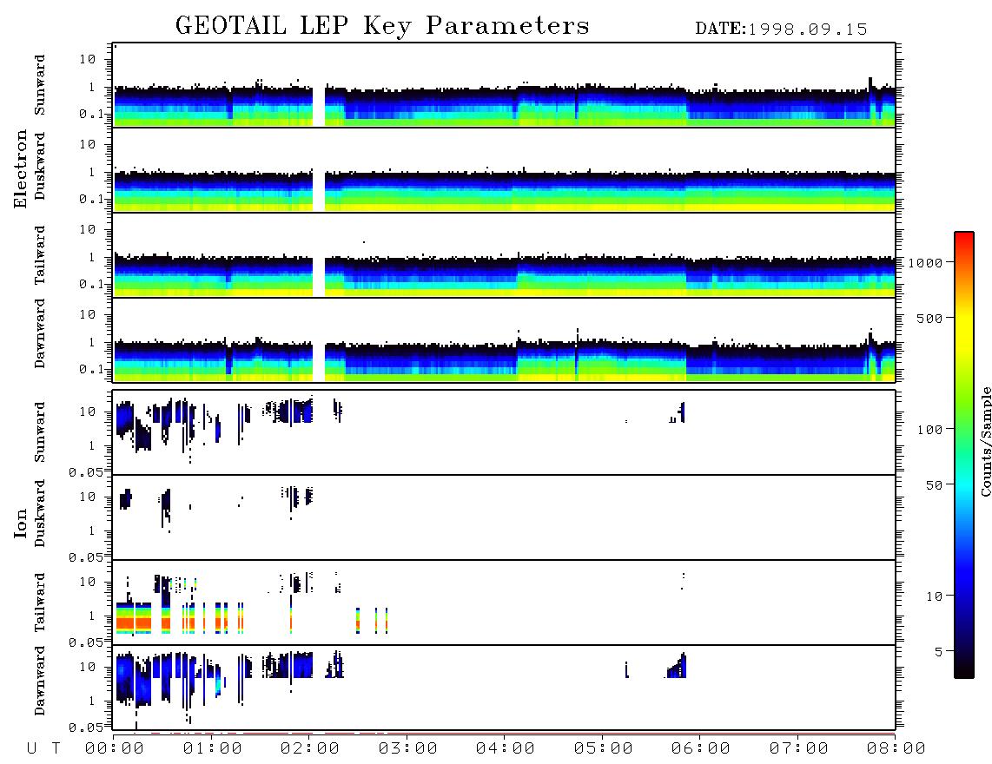Click the '5' color bar tick value
This screenshot has height=764, width=992.
(939, 653)
